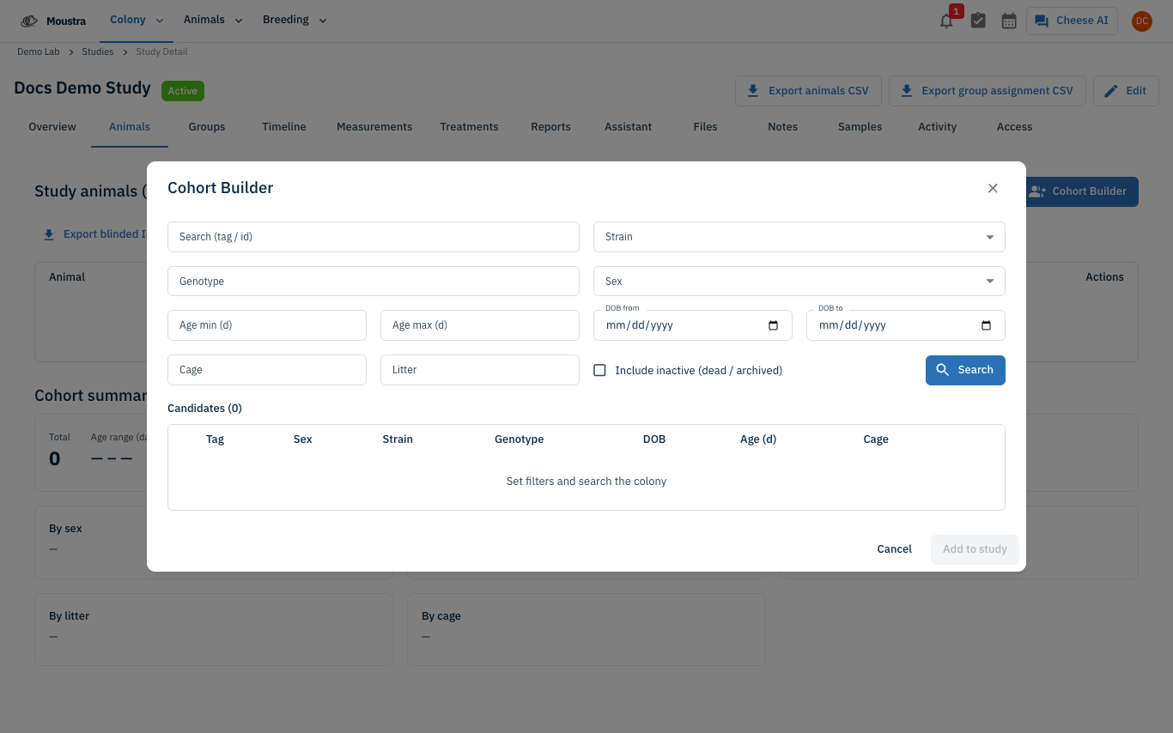This screenshot has width=1173, height=733.
Task: Switch to the Samples tab
Action: coord(860,127)
